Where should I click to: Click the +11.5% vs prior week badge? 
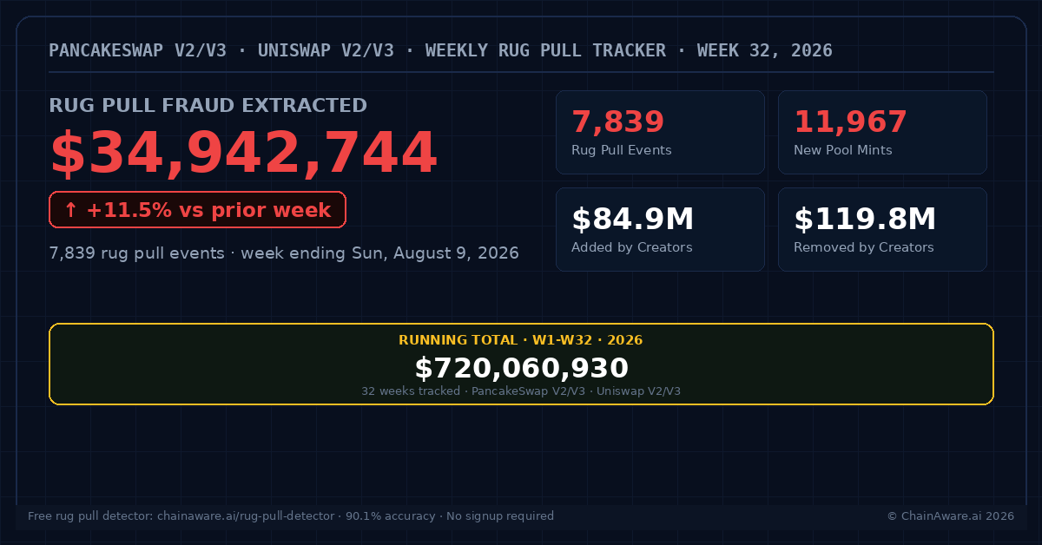[x=198, y=210]
